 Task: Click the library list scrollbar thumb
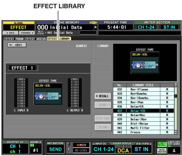(176, 96)
